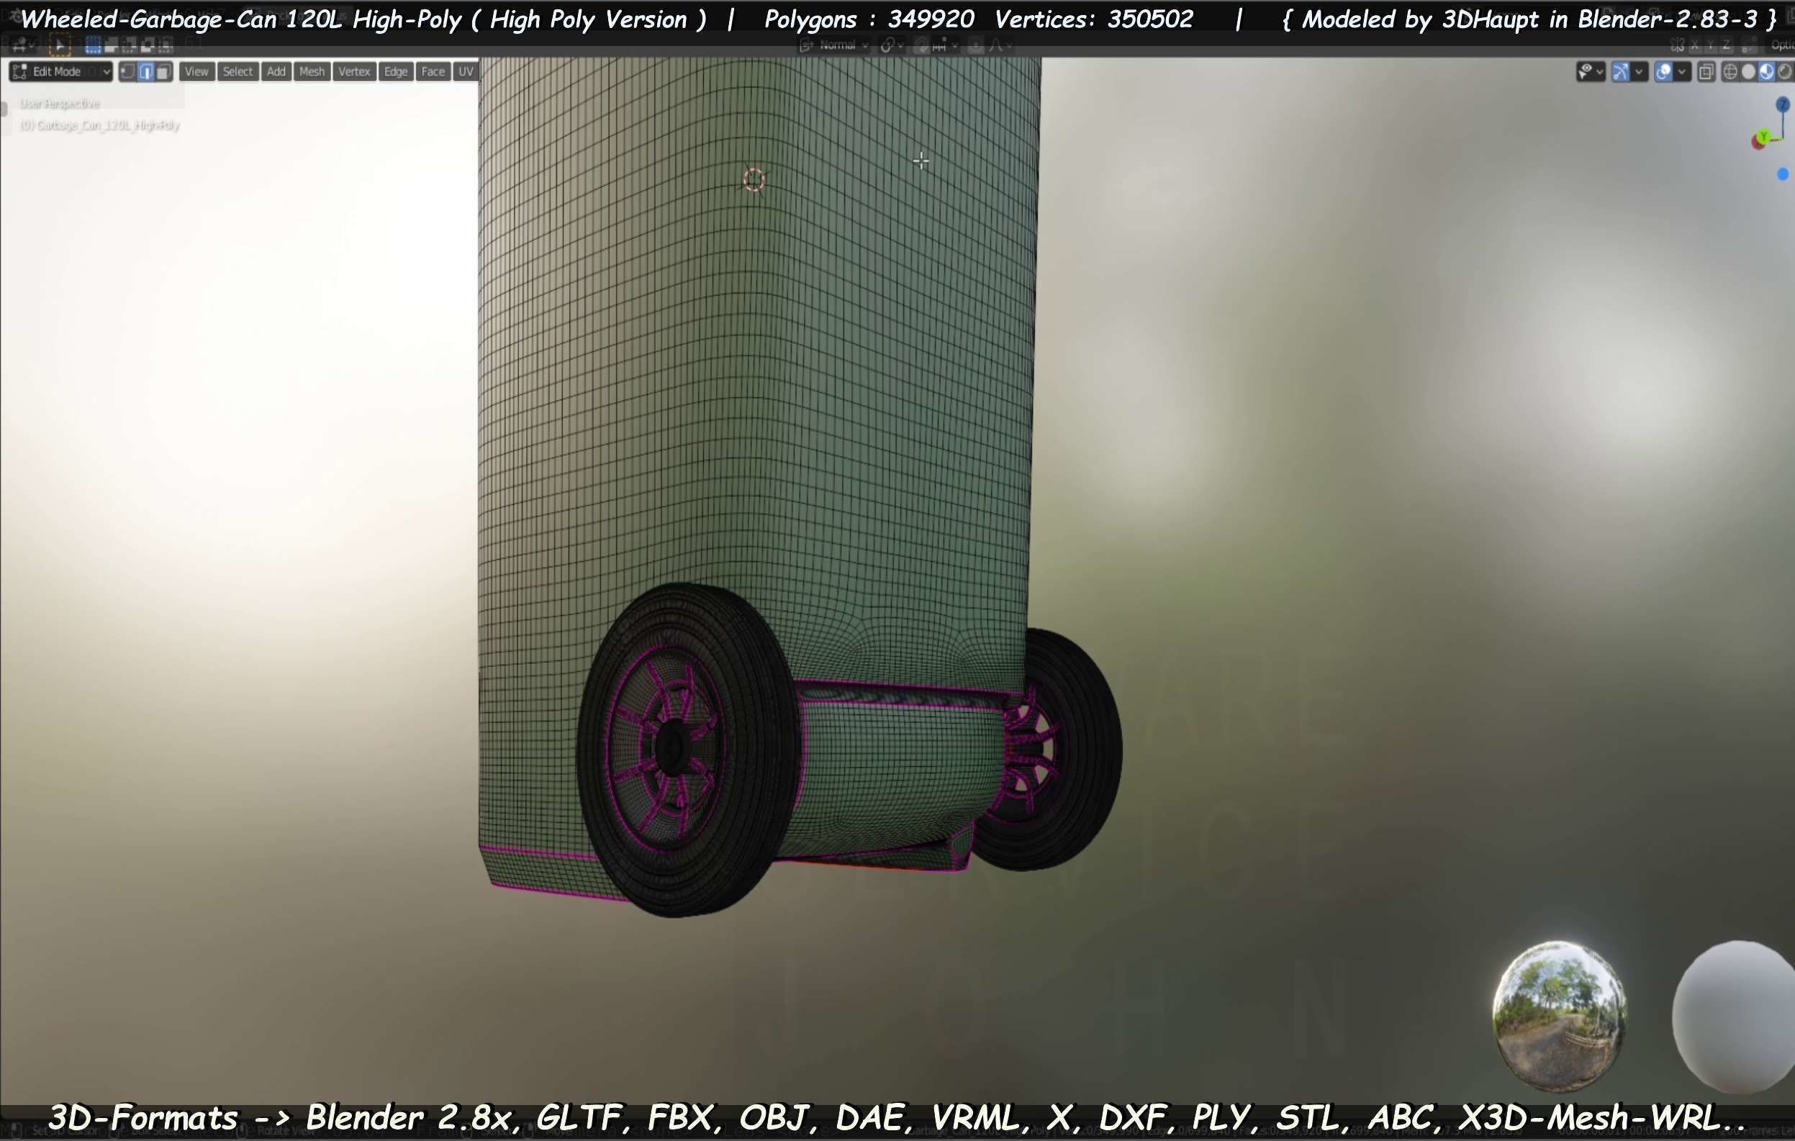Open proportional falloff dropdown
Image resolution: width=1795 pixels, height=1141 pixels.
point(1000,45)
